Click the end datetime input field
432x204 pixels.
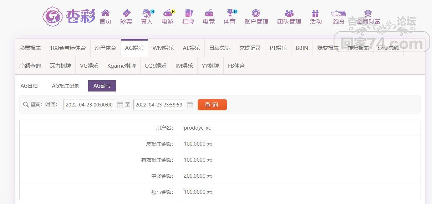[159, 105]
